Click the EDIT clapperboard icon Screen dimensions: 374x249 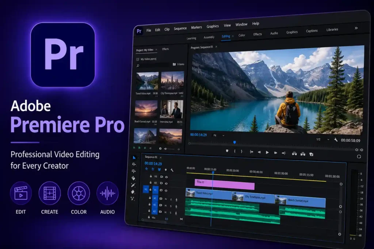pyautogui.click(x=21, y=193)
